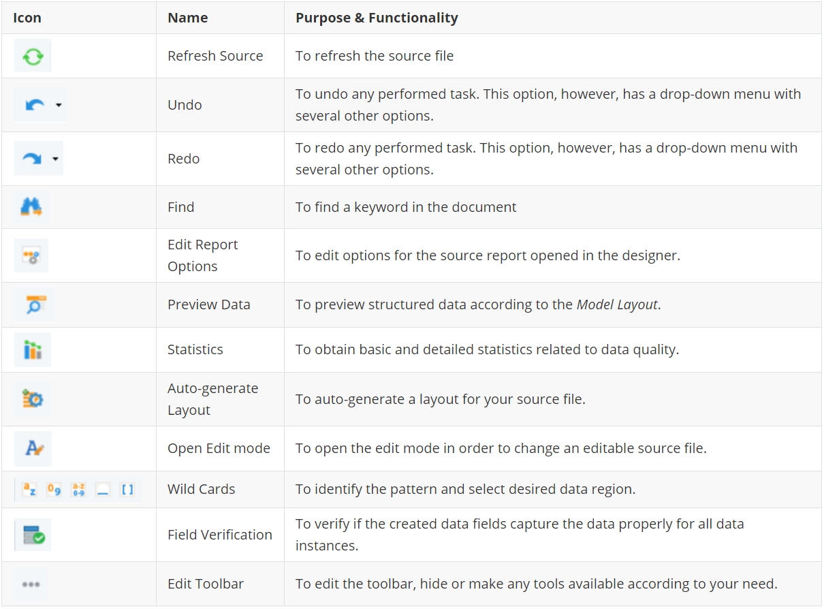The height and width of the screenshot is (609, 824).
Task: Select the a-z letter wildcard icon
Action: [x=29, y=489]
